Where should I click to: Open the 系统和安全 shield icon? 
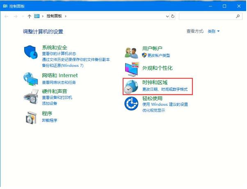[x=31, y=52]
